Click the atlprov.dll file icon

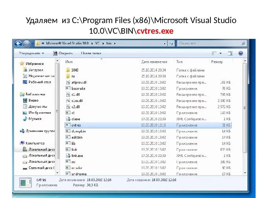tap(68, 82)
